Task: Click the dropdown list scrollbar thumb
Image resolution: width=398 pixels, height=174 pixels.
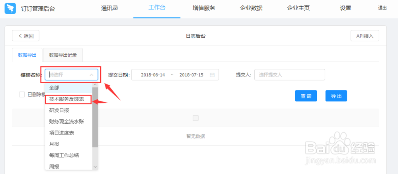Action: [95, 117]
